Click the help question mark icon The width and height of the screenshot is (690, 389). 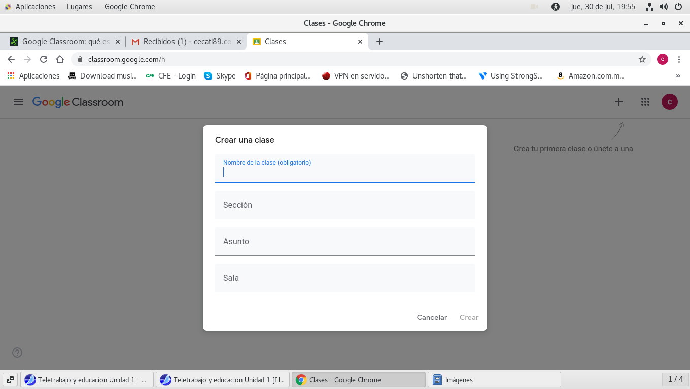click(17, 353)
